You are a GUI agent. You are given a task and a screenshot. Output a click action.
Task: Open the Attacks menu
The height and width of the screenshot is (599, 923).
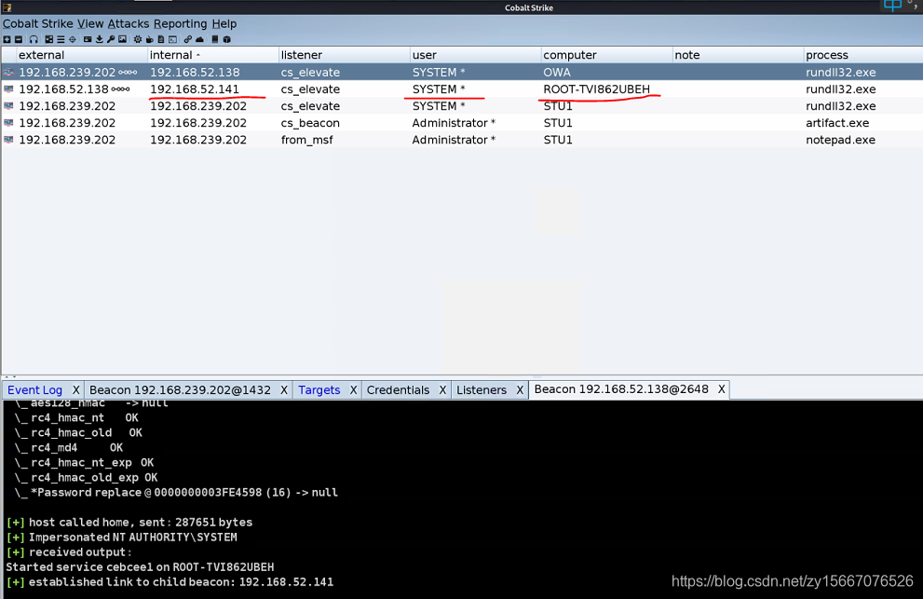(129, 24)
